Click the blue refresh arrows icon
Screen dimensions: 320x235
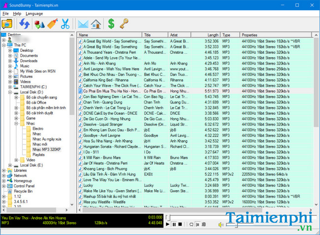point(25,24)
